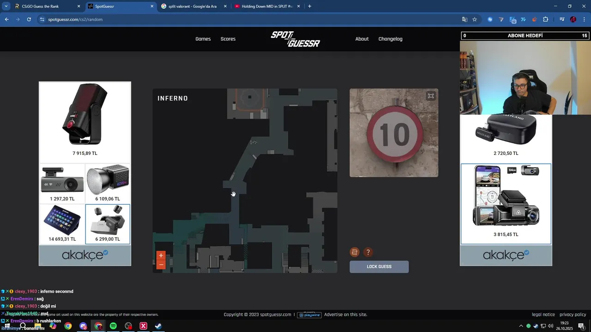Open Windows notification center
This screenshot has height=332, width=591.
click(581, 326)
